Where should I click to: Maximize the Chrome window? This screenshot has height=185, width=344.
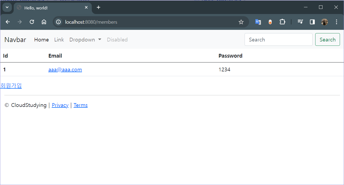click(x=321, y=7)
